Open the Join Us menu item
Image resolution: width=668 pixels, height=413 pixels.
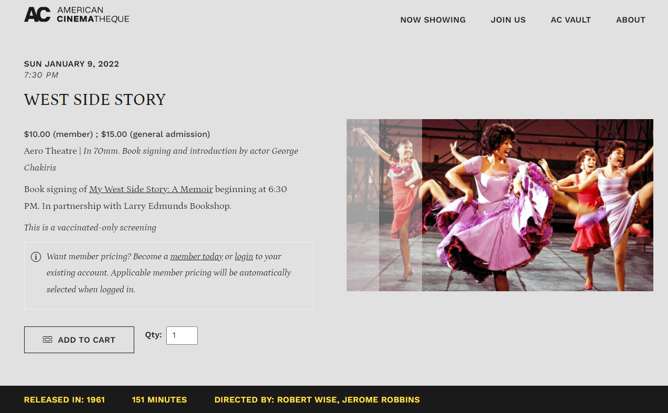[508, 20]
